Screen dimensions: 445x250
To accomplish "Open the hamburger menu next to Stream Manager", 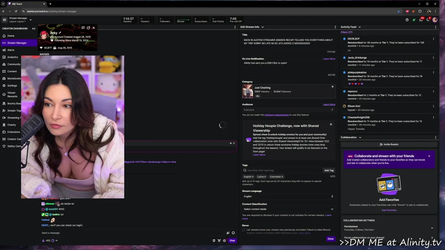I will pos(4,20).
